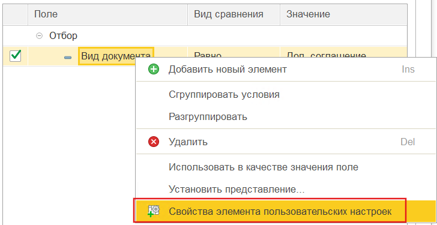Choose Добавить новый элемент from the menu
The width and height of the screenshot is (437, 225).
[x=286, y=70]
